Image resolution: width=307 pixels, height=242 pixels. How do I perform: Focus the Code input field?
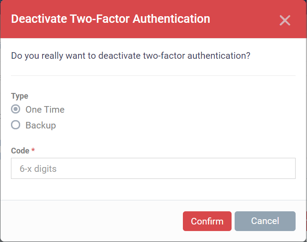click(x=153, y=168)
